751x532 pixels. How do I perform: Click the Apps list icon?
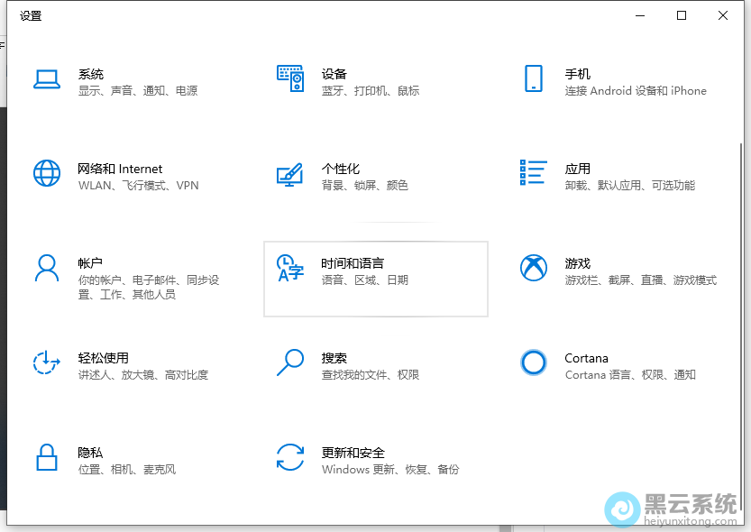pyautogui.click(x=534, y=173)
